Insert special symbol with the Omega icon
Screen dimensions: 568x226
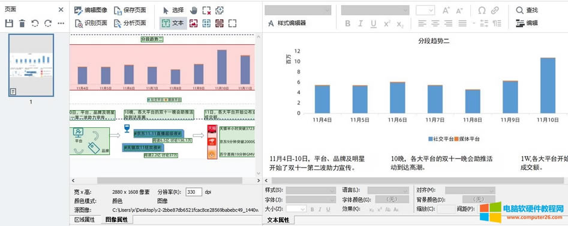click(x=482, y=10)
